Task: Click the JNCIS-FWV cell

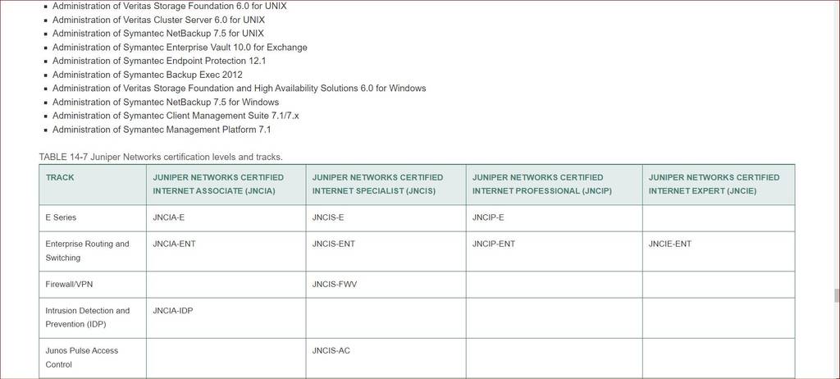Action: tap(386, 285)
